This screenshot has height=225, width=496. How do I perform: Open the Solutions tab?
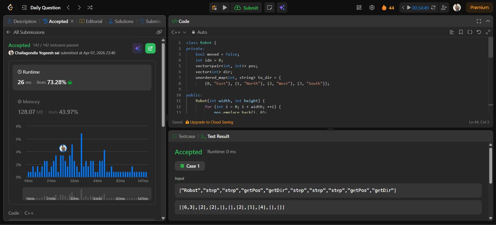(x=121, y=21)
